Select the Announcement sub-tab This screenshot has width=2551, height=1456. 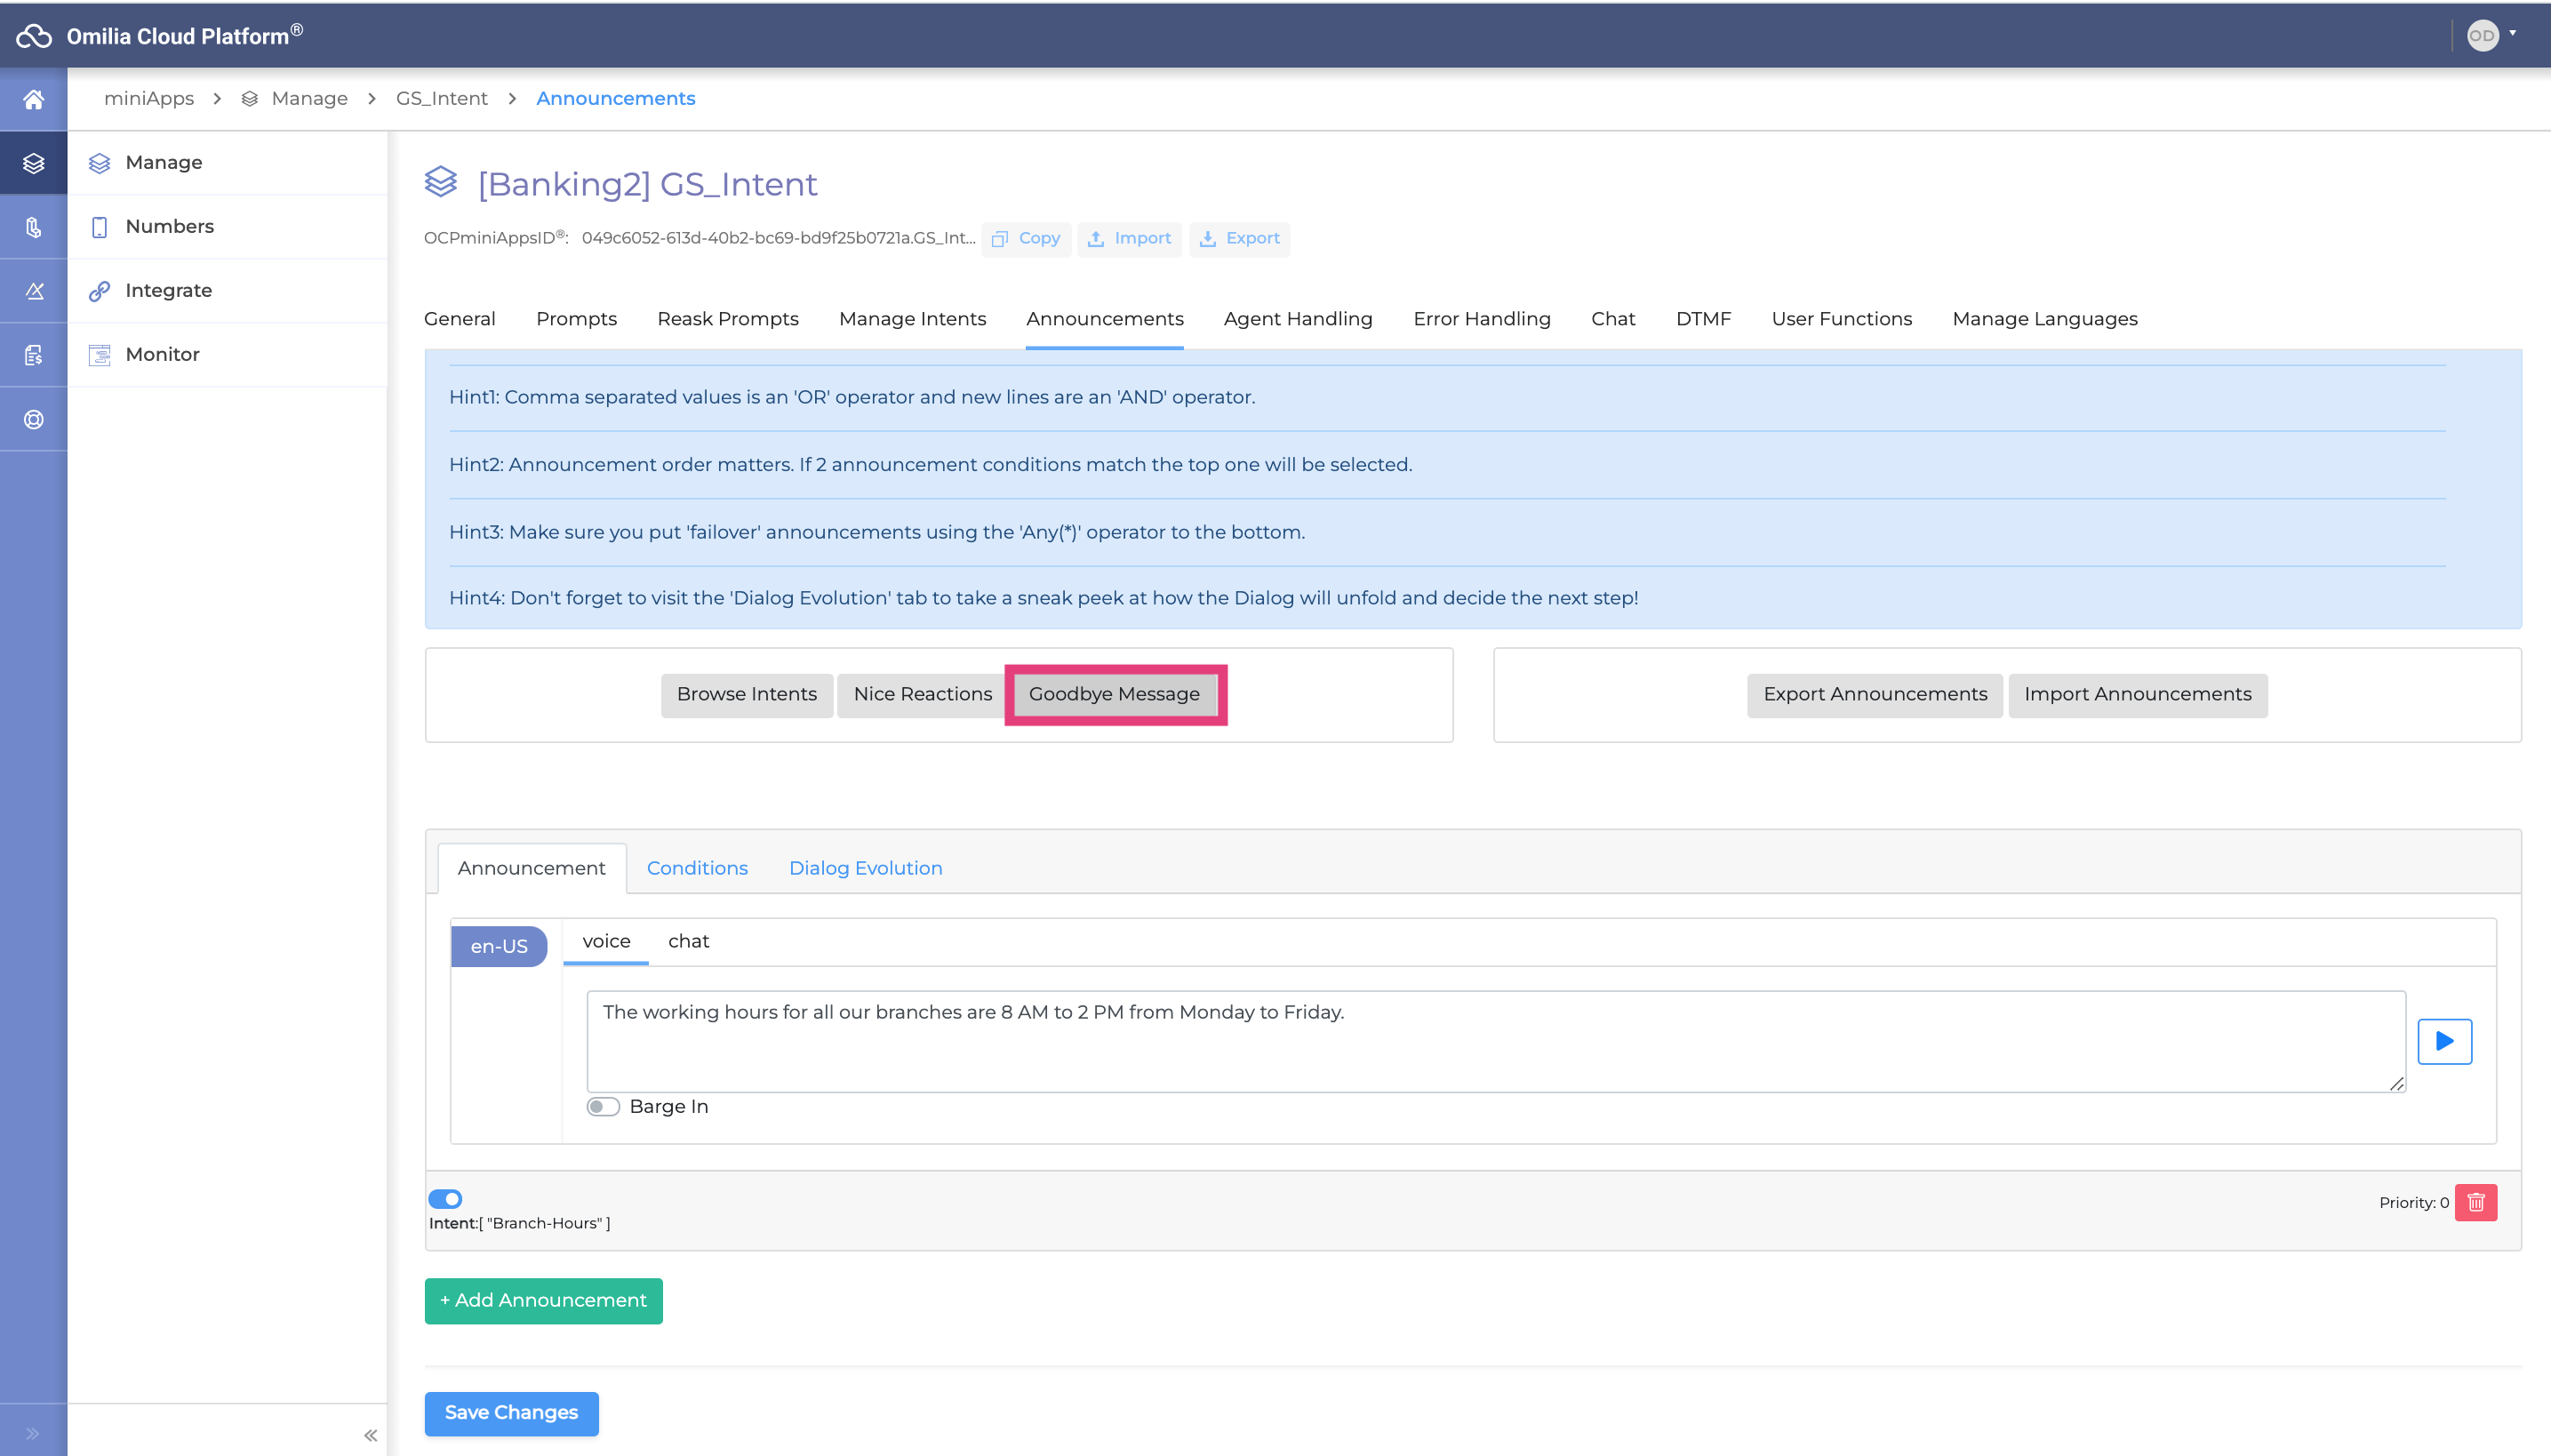(x=532, y=868)
